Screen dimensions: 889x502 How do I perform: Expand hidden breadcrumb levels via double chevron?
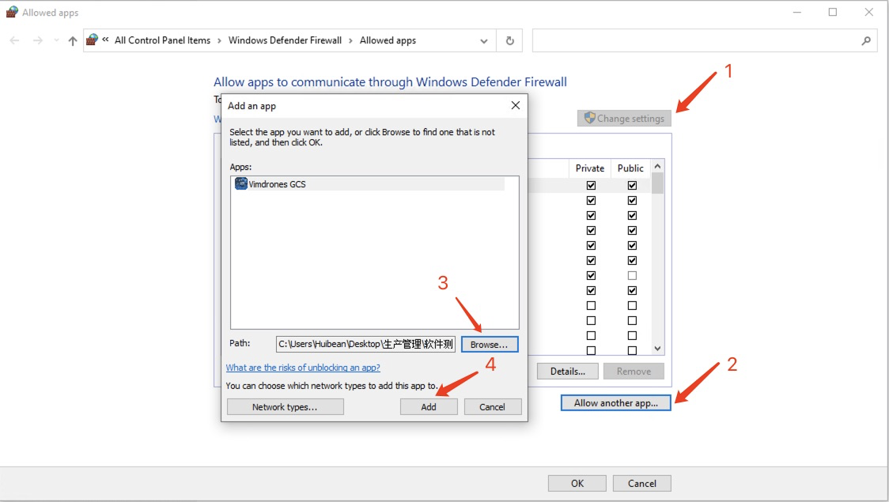(x=105, y=40)
